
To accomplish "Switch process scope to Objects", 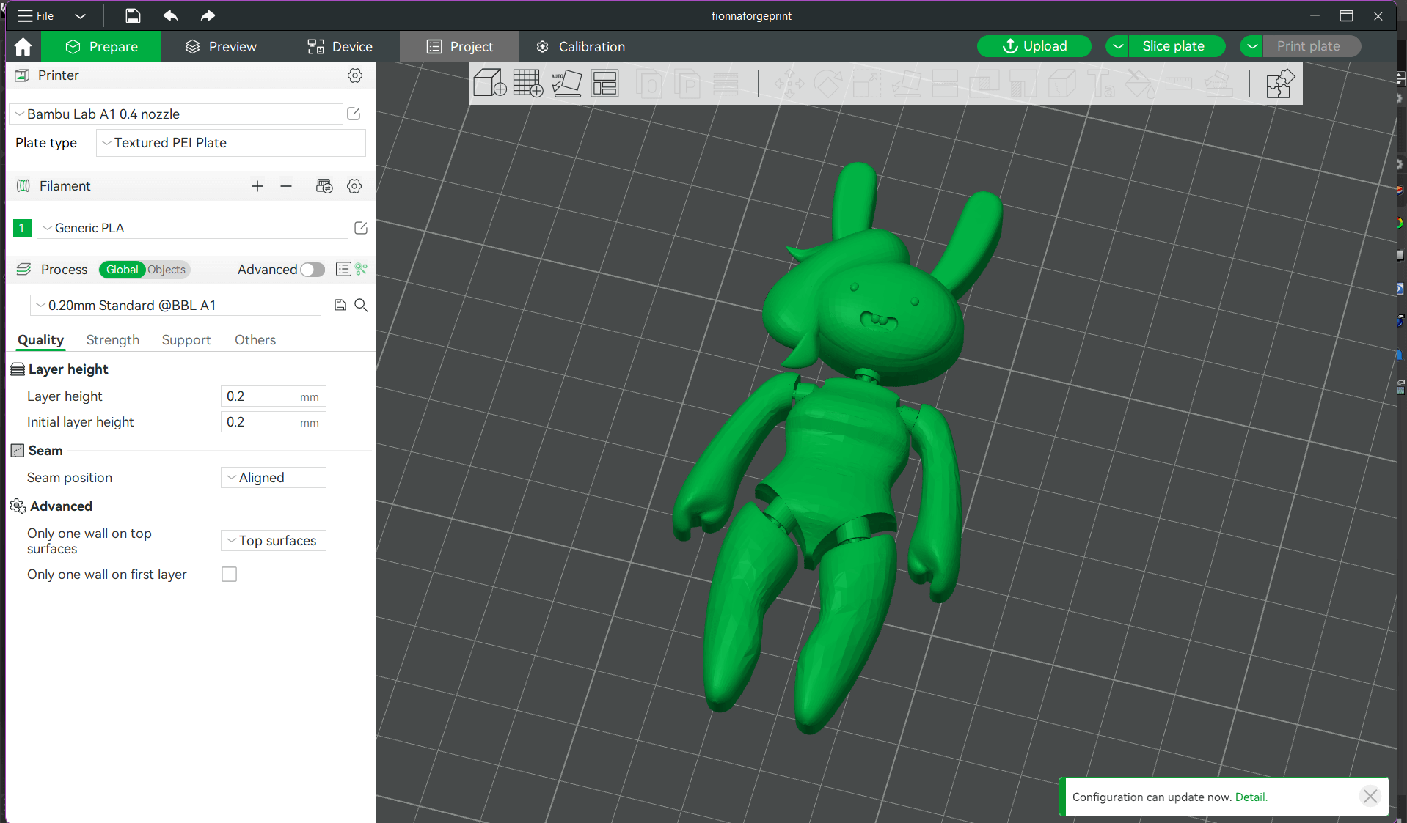I will [167, 270].
